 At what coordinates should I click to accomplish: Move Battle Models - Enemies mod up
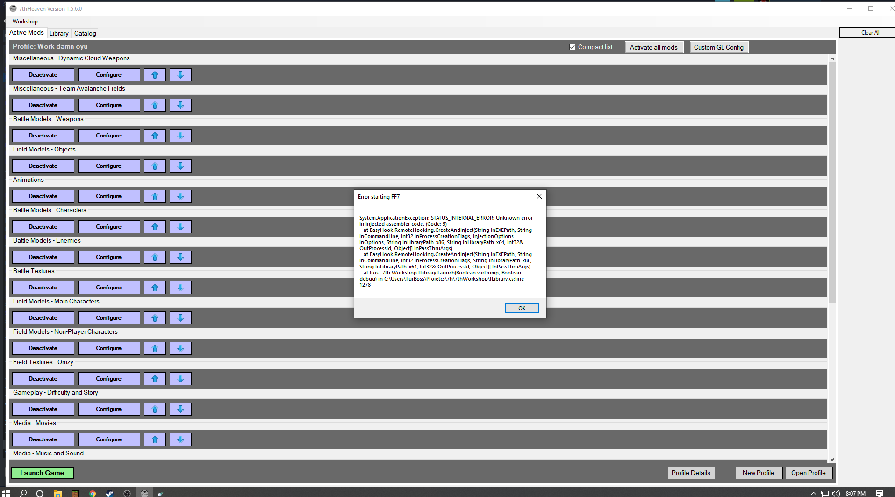(155, 257)
